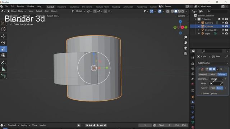The image size is (230, 129).
Task: Open the Tool properties tab icon
Action: tap(193, 57)
